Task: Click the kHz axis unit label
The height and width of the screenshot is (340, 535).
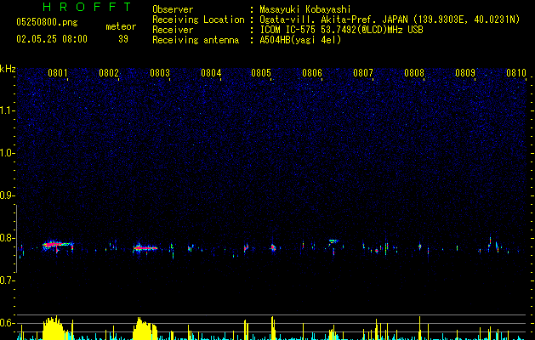Action: tap(8, 69)
